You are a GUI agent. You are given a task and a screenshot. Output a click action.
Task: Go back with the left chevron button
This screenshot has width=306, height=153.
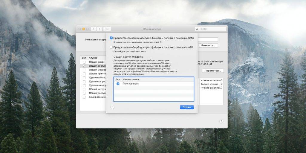(94, 29)
